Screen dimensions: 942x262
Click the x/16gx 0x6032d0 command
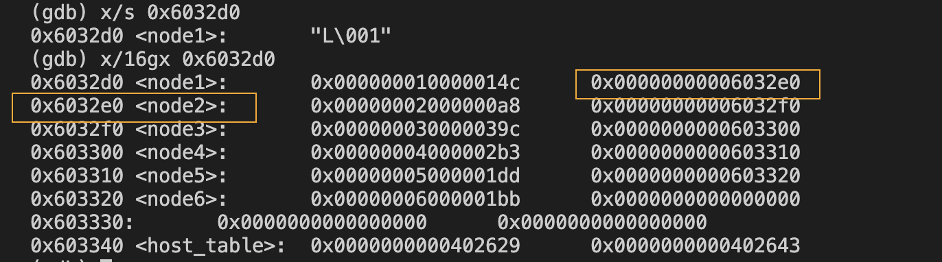coord(152,59)
